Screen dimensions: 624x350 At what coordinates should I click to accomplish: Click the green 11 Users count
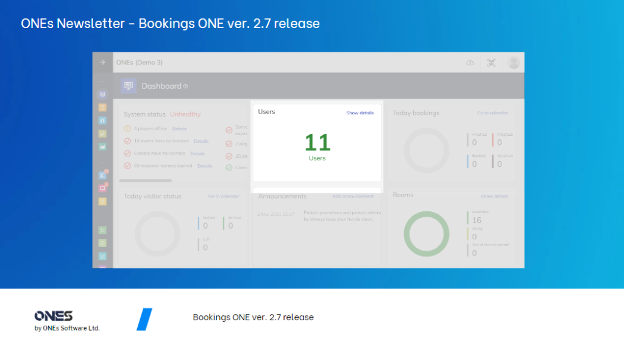317,142
